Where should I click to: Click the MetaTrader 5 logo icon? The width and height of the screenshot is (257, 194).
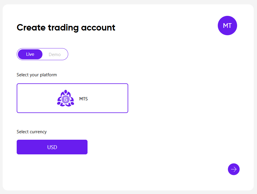[66, 98]
